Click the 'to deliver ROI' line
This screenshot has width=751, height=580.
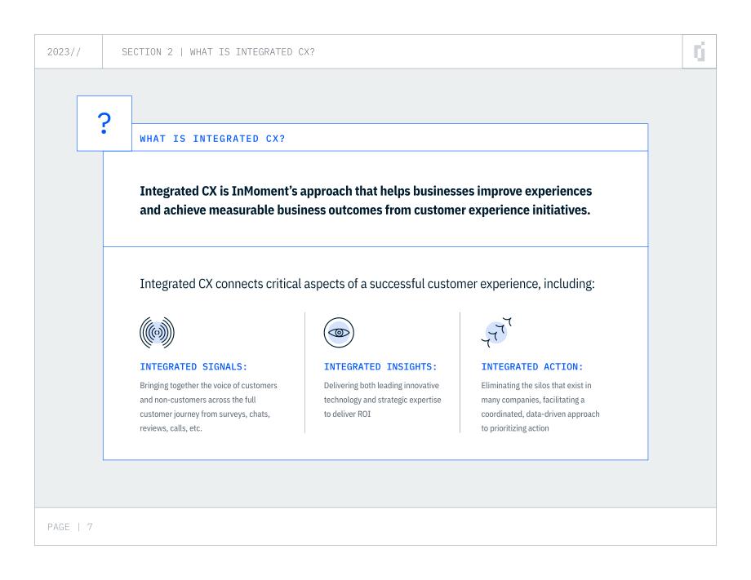pyautogui.click(x=347, y=414)
